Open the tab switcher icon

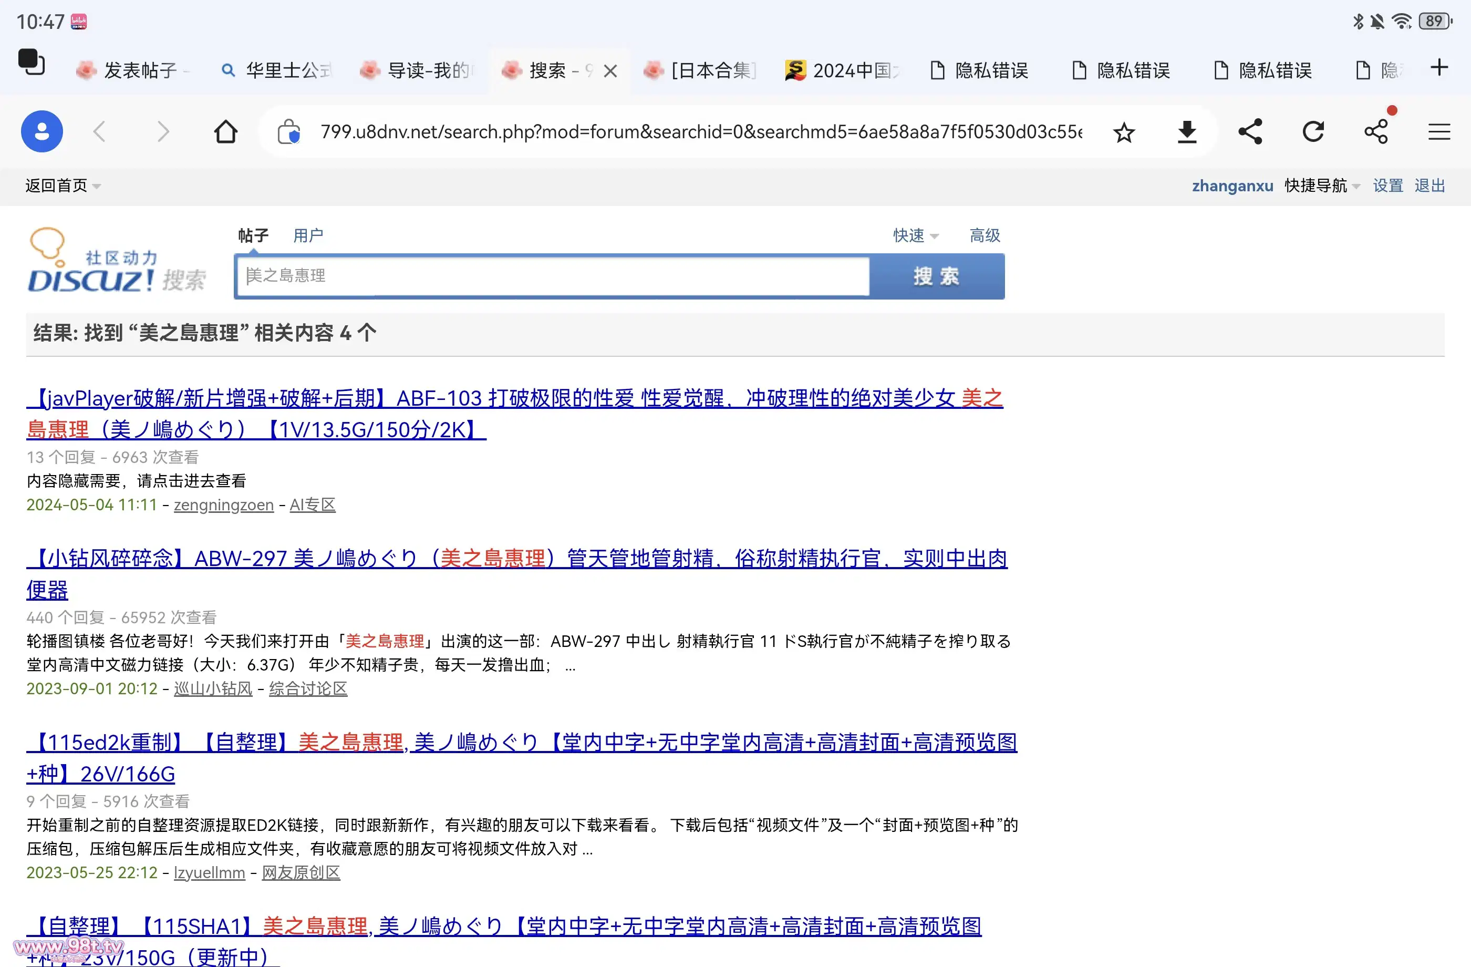[x=31, y=62]
